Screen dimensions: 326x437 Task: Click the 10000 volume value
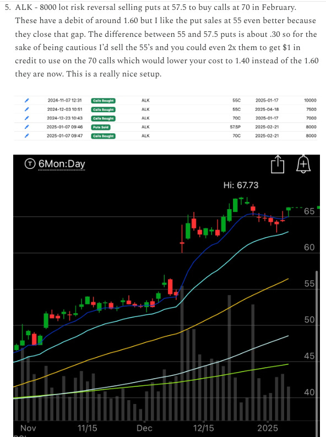[x=310, y=100]
